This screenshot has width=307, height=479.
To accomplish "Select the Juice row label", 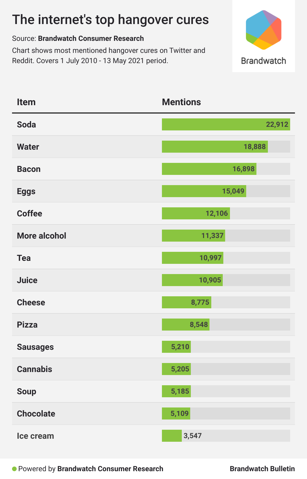I will point(27,280).
